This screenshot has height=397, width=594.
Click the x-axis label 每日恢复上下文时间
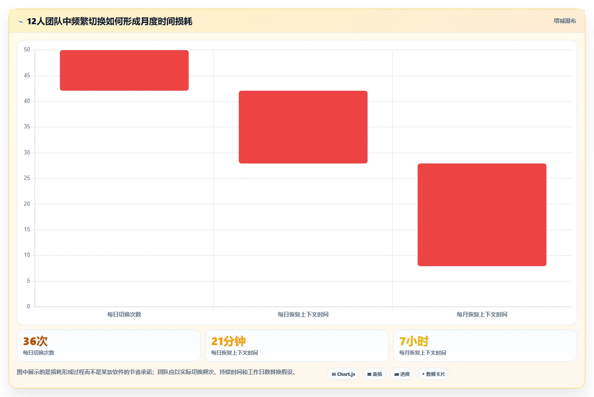(303, 314)
